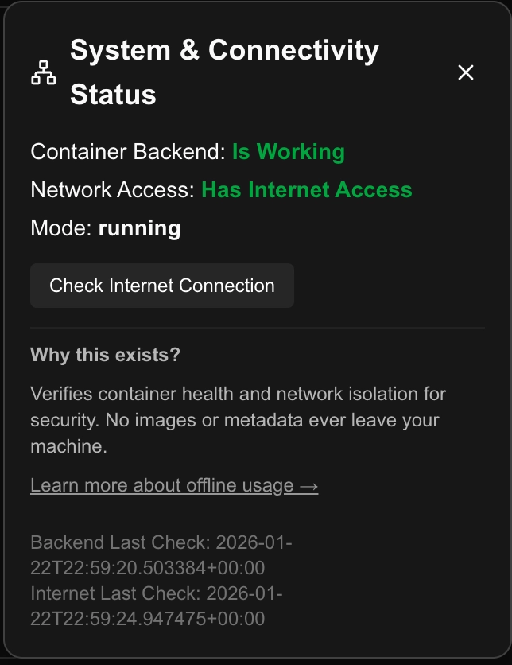Click the divider below the Check button
The width and height of the screenshot is (512, 665).
click(256, 328)
